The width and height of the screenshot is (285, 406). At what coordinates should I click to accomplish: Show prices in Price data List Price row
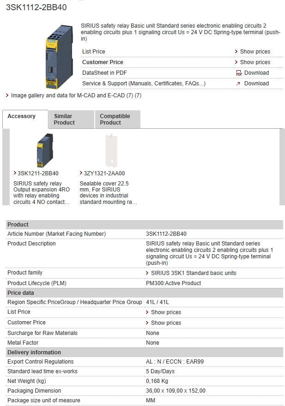pyautogui.click(x=166, y=312)
